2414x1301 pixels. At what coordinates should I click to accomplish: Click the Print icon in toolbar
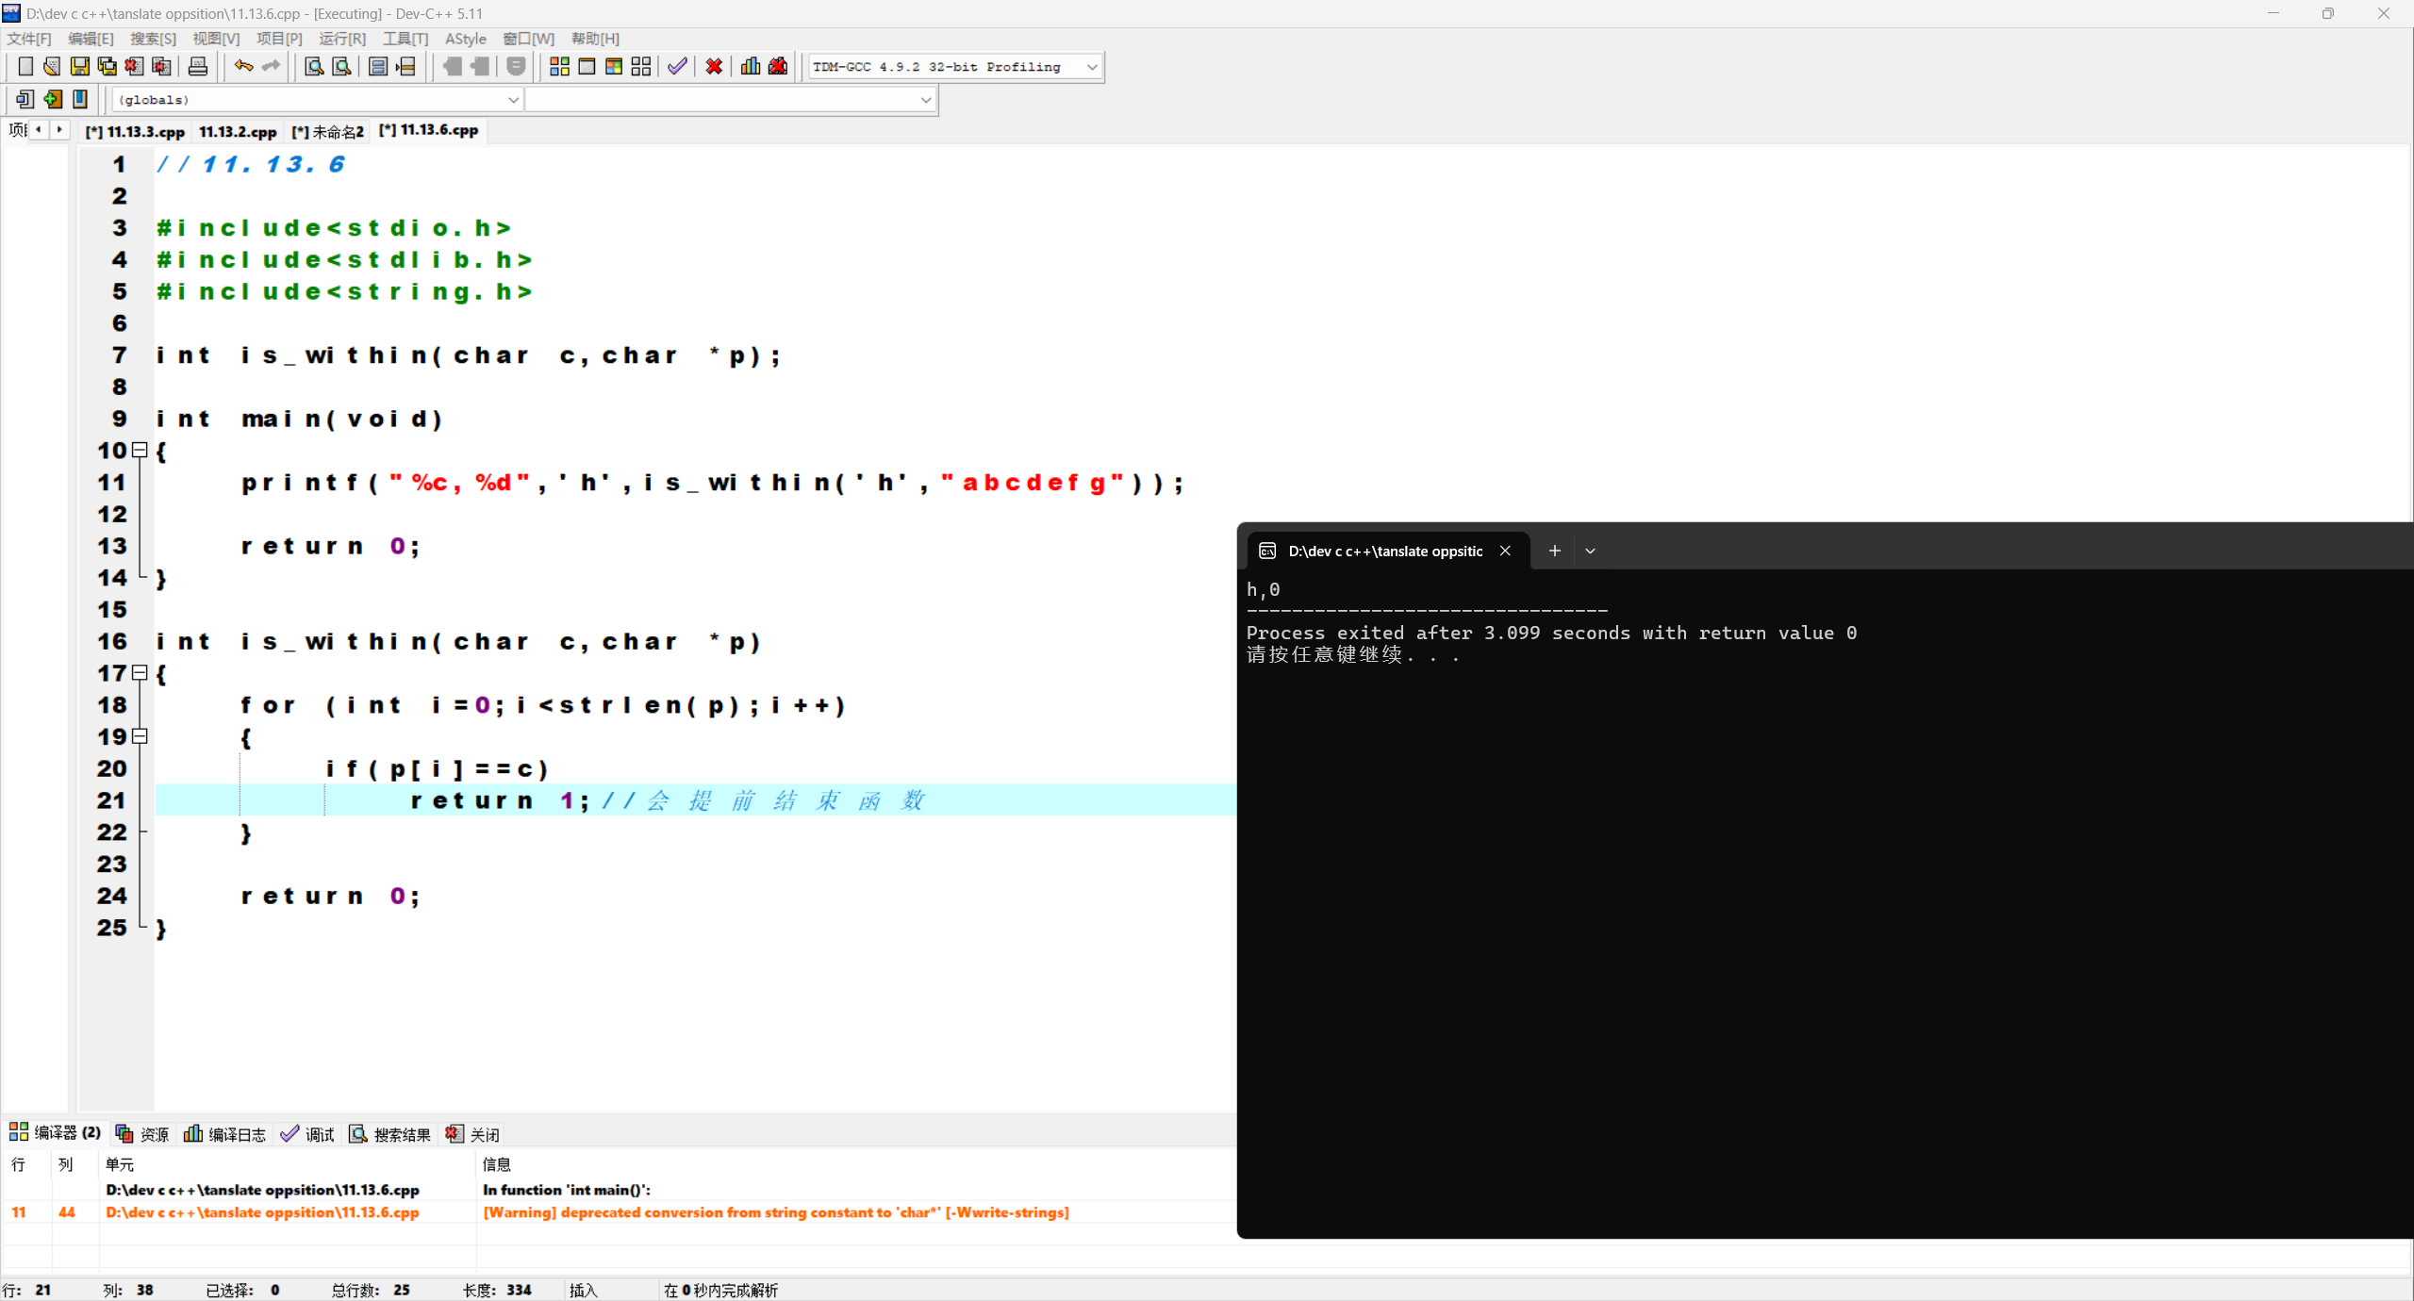198,66
